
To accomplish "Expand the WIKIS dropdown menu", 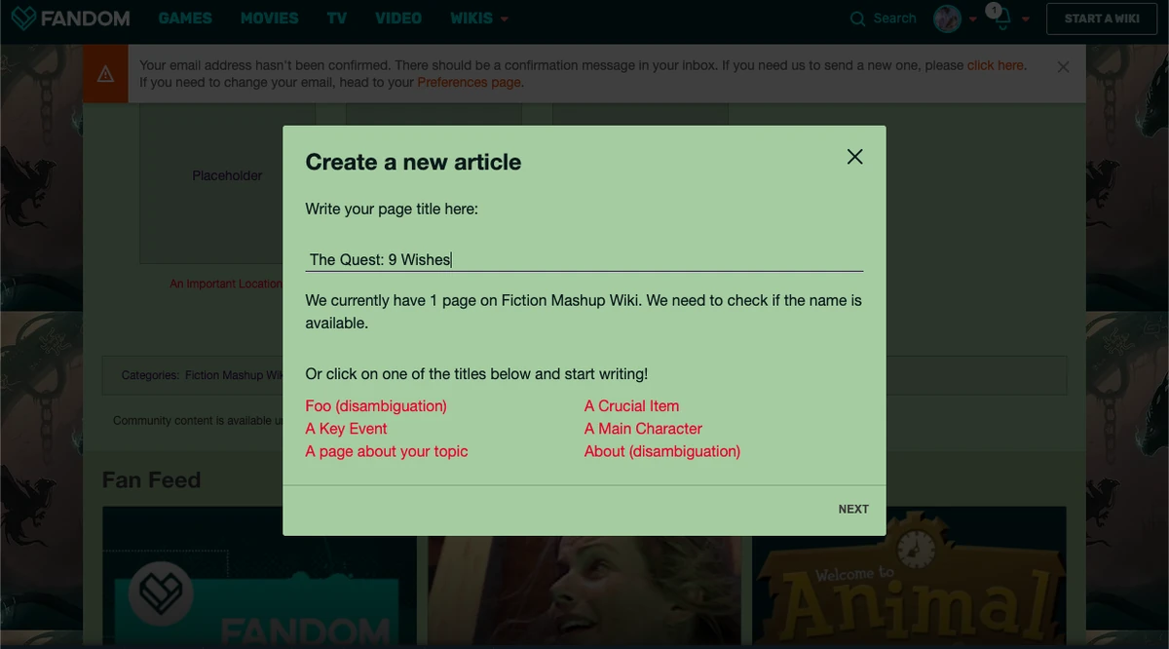I will [x=479, y=18].
